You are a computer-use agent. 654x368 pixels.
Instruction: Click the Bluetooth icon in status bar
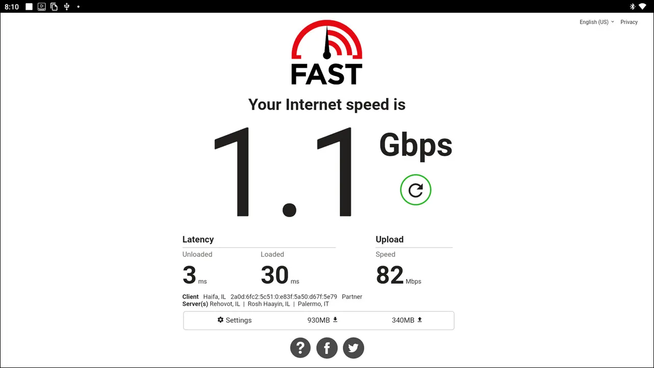point(632,7)
